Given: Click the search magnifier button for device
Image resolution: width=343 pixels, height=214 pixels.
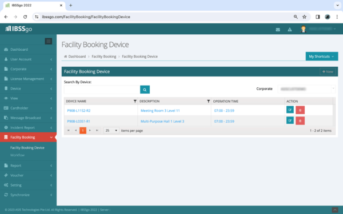Looking at the screenshot, I should (x=145, y=90).
